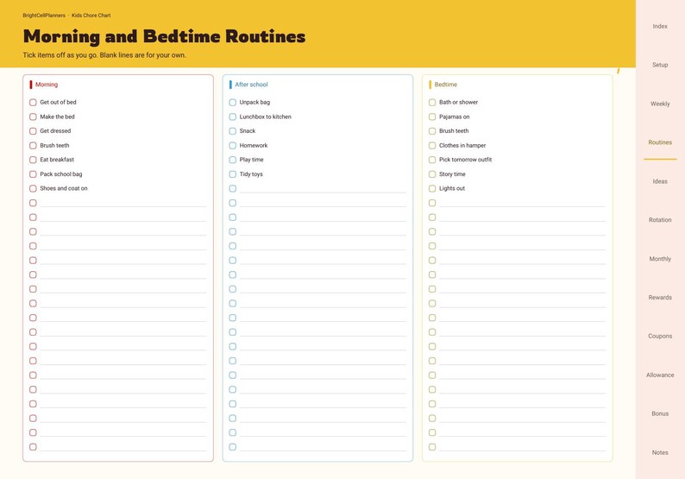Tick the Pajamas on checkbox

pyautogui.click(x=432, y=117)
